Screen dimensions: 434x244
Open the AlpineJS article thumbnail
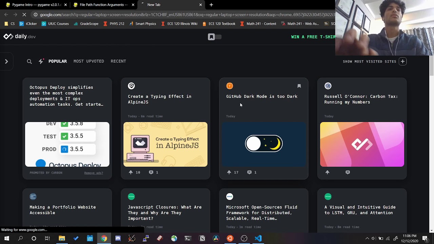click(165, 144)
